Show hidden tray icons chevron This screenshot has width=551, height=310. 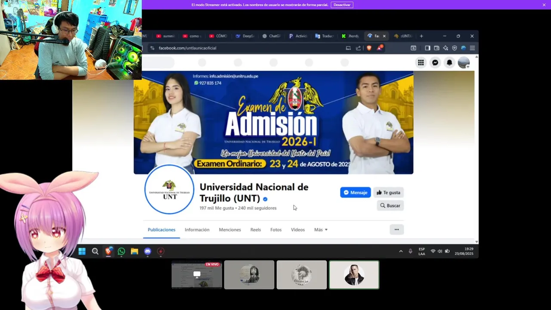point(401,251)
